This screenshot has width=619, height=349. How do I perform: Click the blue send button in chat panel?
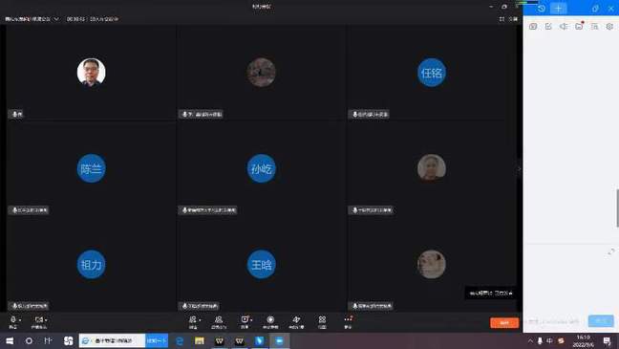click(x=601, y=320)
